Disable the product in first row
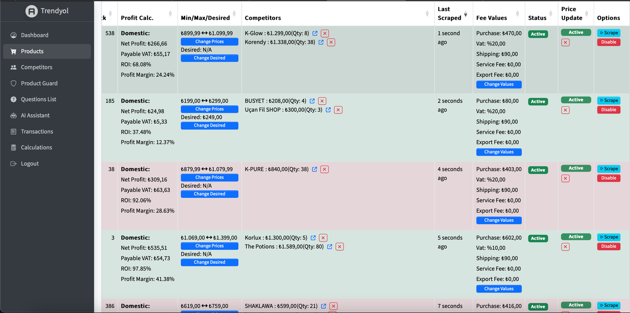 click(x=609, y=42)
